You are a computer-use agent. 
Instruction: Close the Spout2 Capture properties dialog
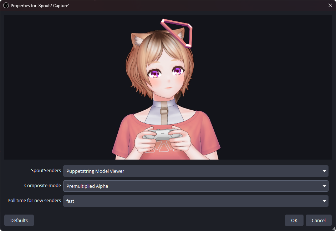330,5
